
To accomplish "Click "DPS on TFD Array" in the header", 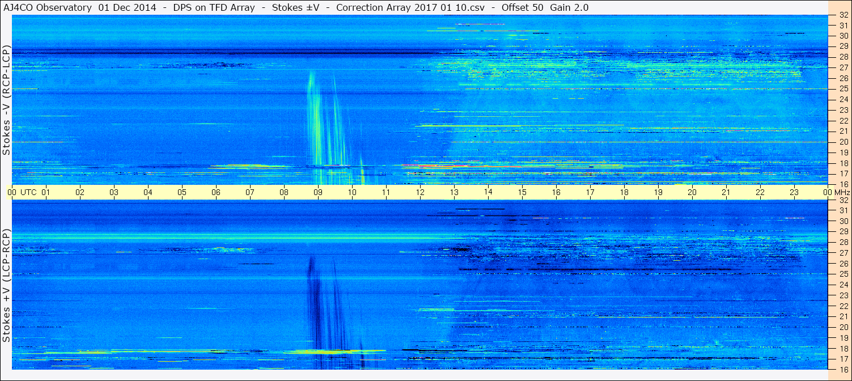I will pyautogui.click(x=214, y=7).
